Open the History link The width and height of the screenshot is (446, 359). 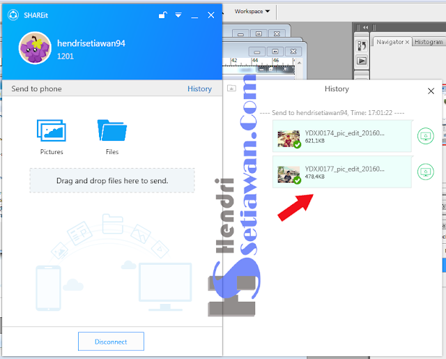click(199, 89)
